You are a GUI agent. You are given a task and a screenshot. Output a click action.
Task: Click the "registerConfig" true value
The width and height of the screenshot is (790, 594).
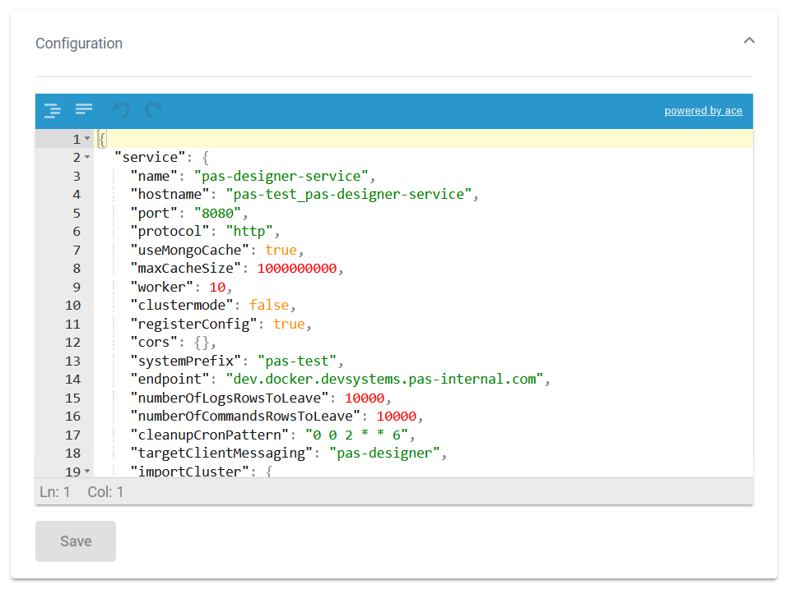[x=288, y=324]
